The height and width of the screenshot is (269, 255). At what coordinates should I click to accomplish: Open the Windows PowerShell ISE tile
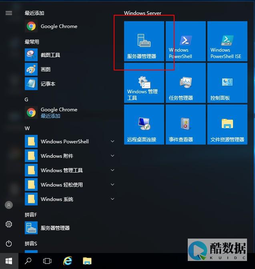tap(227, 41)
